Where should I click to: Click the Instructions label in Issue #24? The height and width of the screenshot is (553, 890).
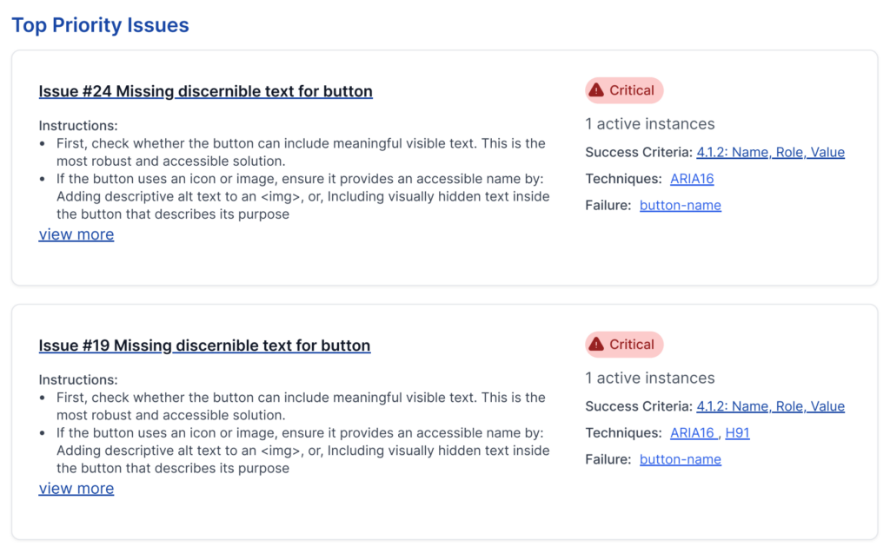tap(78, 126)
